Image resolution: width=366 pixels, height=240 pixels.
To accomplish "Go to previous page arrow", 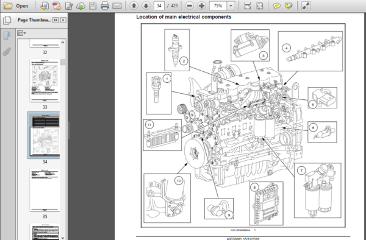I will point(134,5).
